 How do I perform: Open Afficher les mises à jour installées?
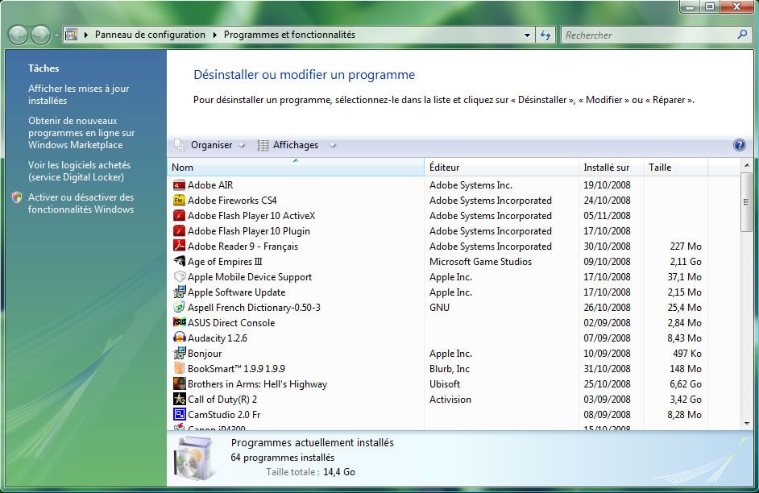[x=78, y=94]
